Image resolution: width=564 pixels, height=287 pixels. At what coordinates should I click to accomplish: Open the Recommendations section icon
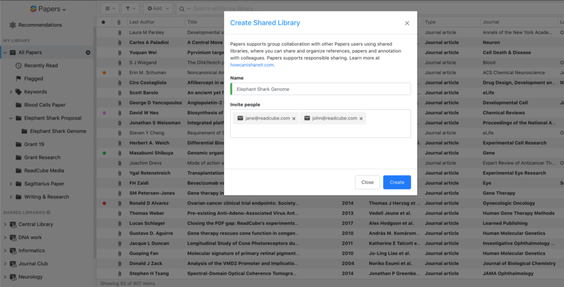pos(13,25)
